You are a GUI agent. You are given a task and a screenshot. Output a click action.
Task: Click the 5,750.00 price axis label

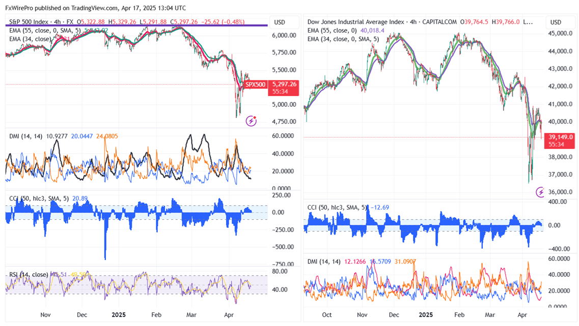point(284,52)
